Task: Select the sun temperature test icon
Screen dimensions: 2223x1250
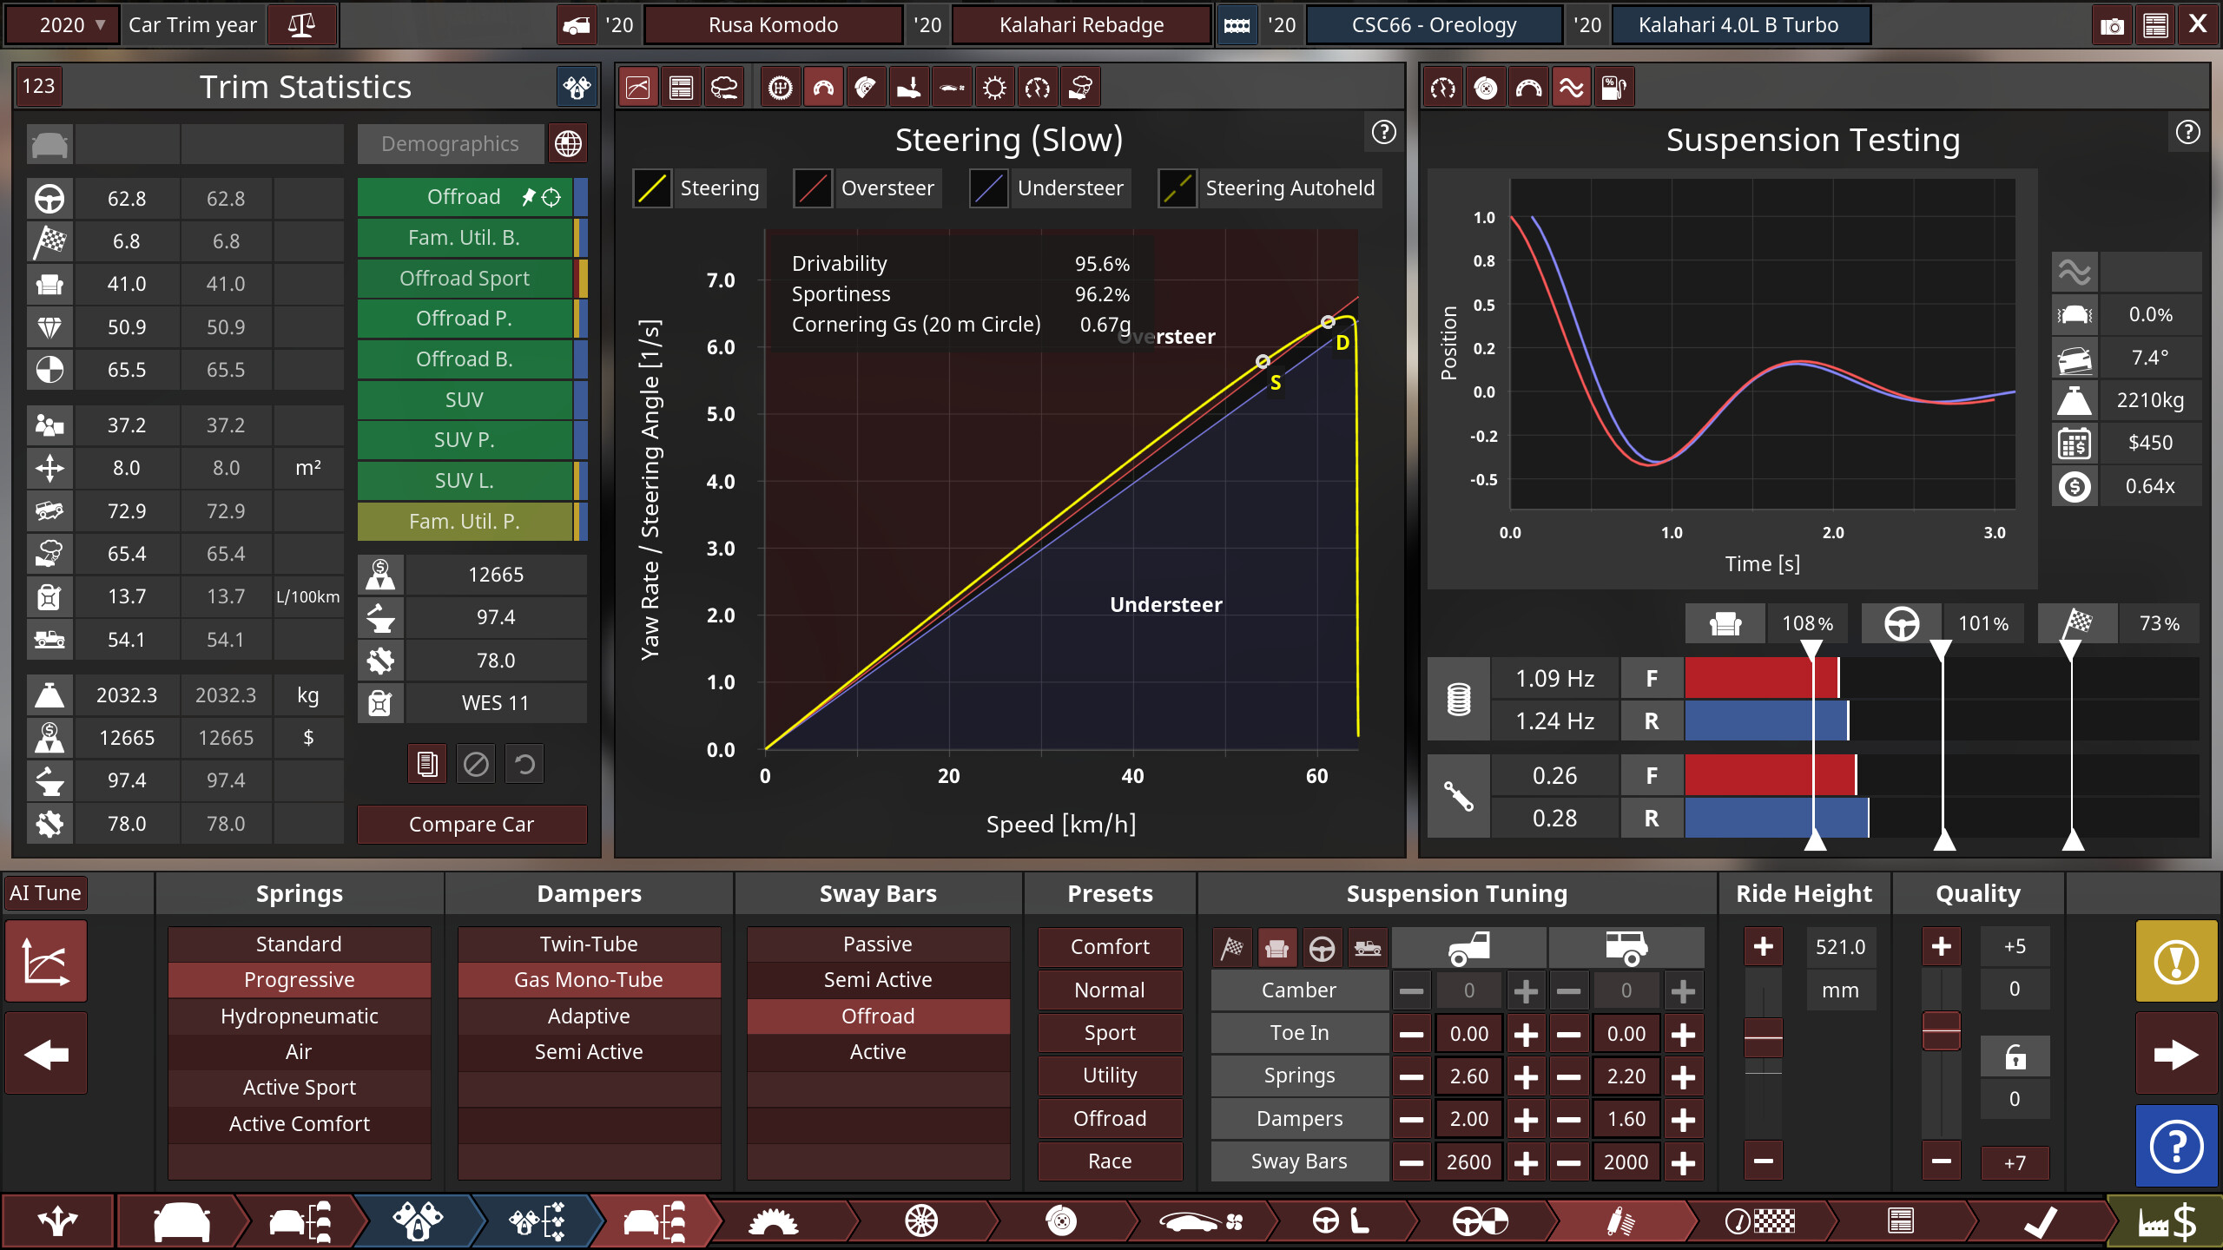Action: coord(994,87)
